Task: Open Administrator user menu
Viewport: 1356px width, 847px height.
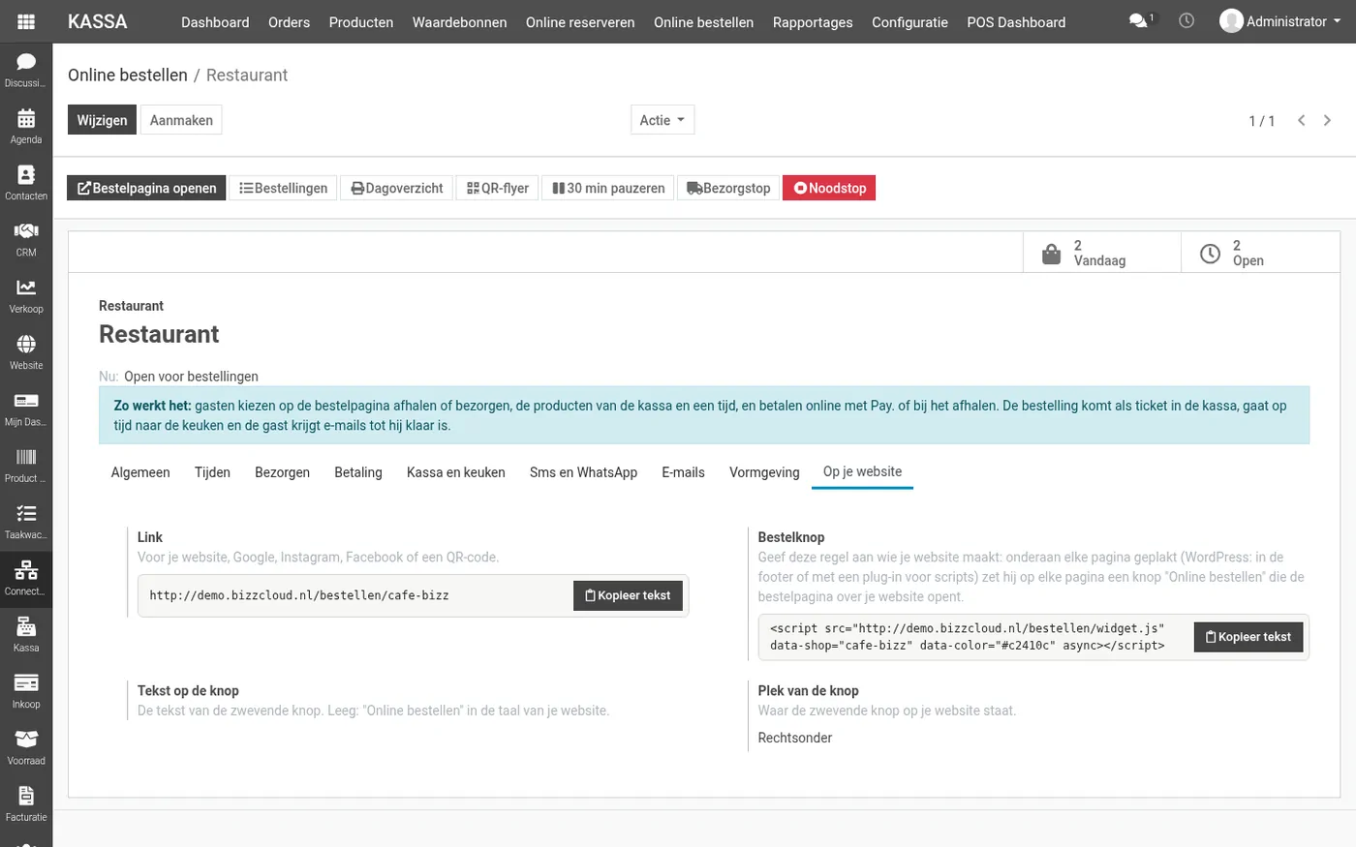Action: point(1280,21)
